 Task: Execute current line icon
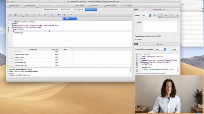(39, 15)
